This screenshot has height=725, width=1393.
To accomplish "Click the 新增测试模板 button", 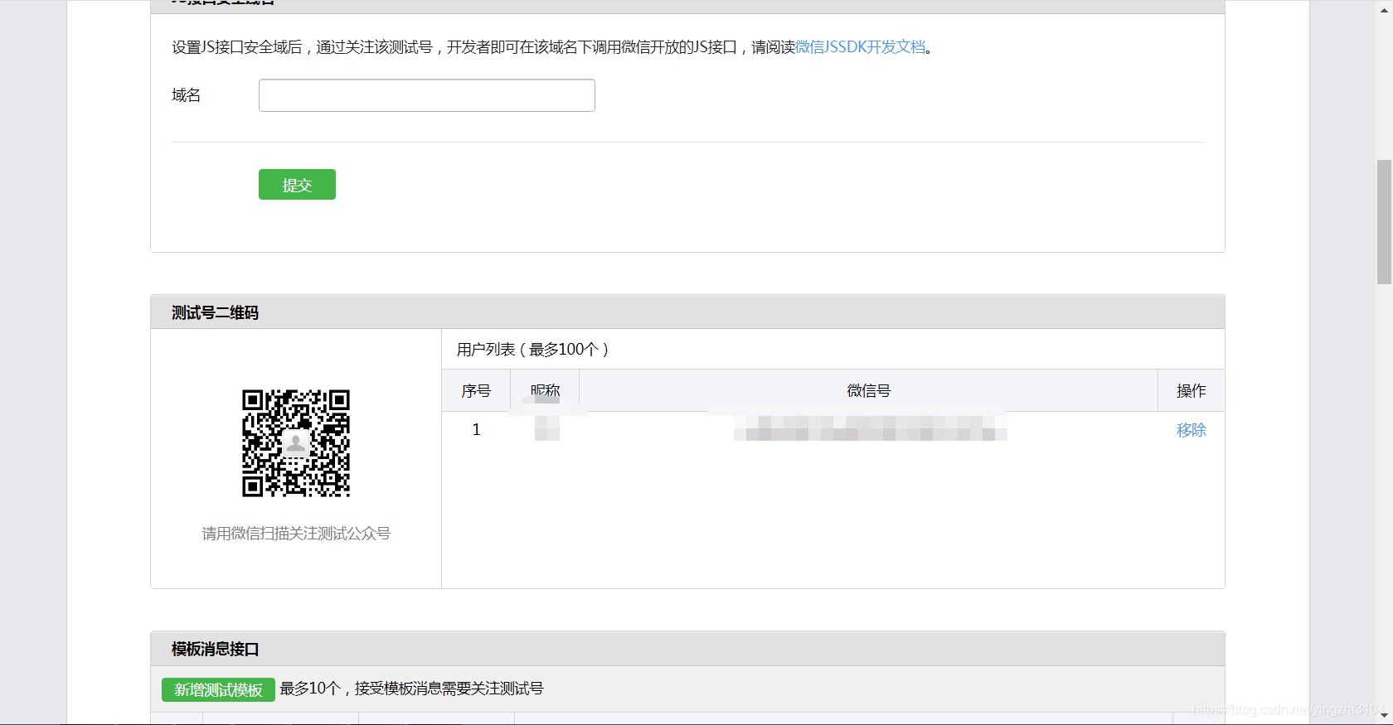I will [x=218, y=689].
